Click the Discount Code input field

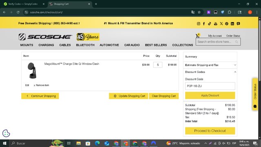210,86
